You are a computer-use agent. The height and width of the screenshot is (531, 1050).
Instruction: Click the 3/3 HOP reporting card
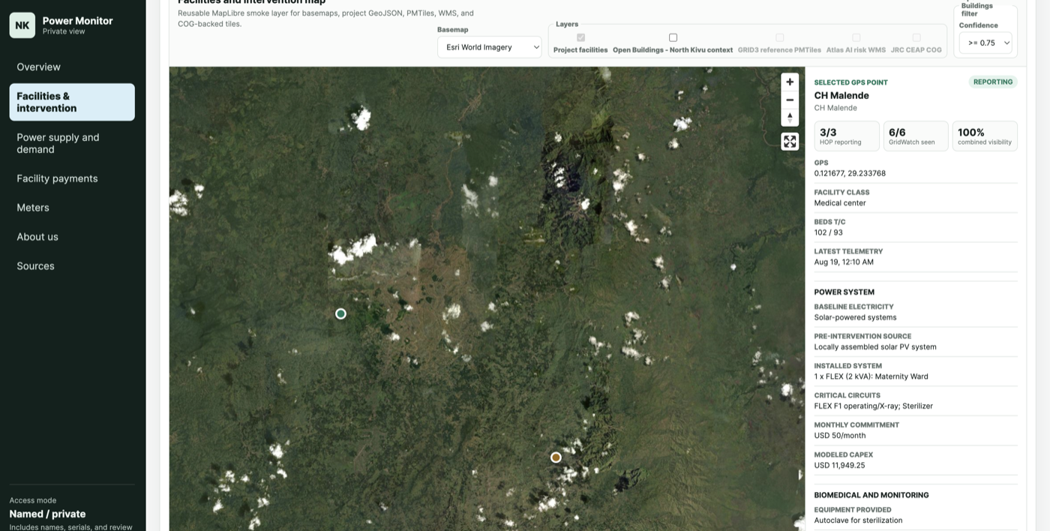tap(847, 136)
